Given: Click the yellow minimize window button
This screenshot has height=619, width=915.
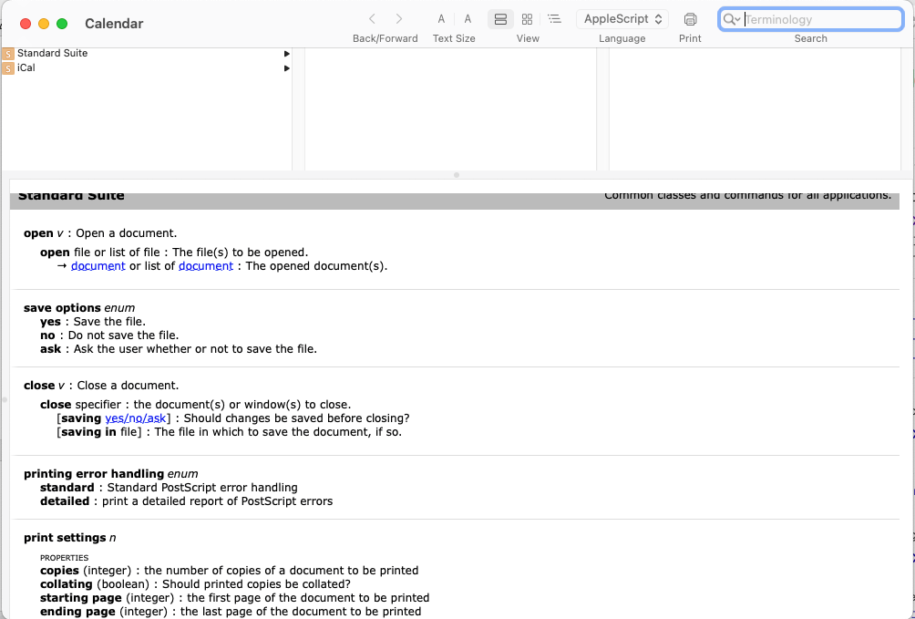Looking at the screenshot, I should [x=44, y=24].
